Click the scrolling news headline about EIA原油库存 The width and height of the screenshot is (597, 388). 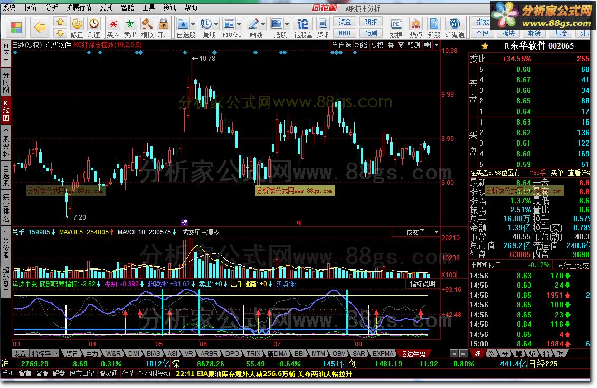pos(263,374)
